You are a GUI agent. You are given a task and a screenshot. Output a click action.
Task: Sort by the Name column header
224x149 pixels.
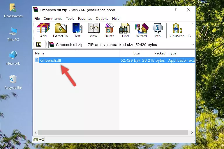click(x=76, y=53)
